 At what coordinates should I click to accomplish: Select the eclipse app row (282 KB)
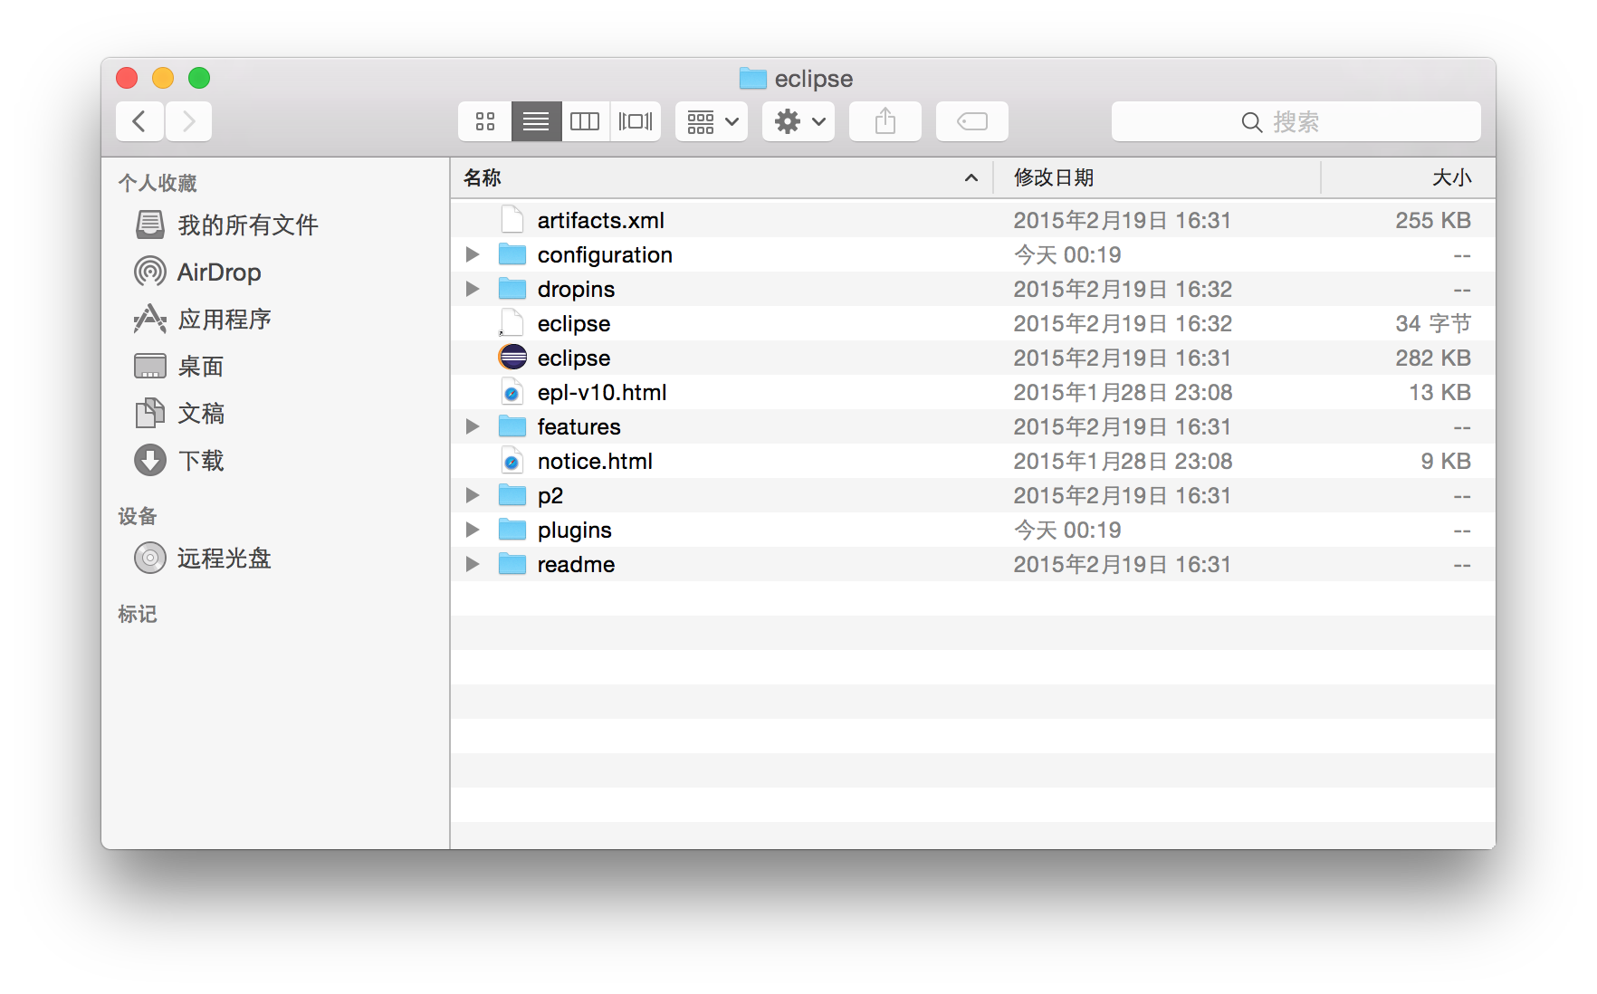[x=973, y=358]
